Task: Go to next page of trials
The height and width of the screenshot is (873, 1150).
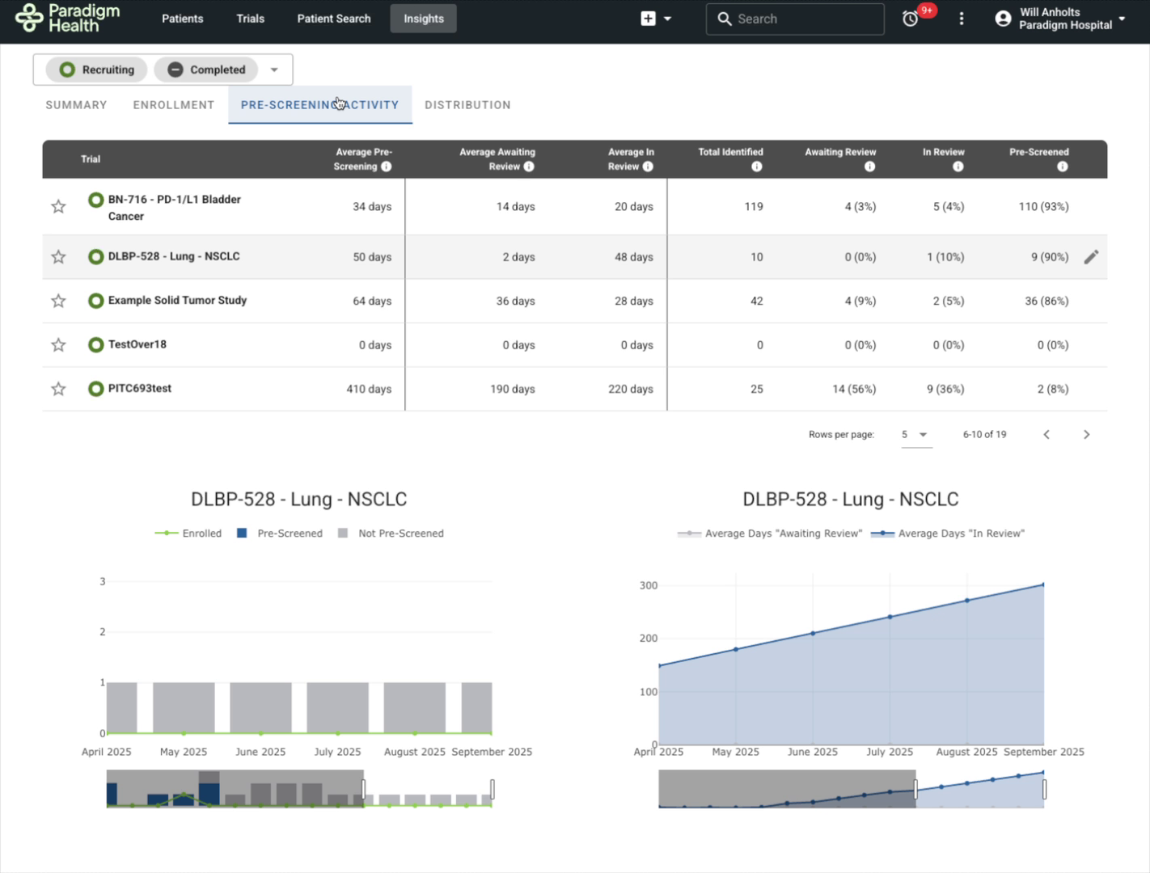Action: (1086, 435)
